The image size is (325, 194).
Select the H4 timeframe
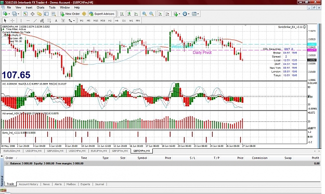116,21
